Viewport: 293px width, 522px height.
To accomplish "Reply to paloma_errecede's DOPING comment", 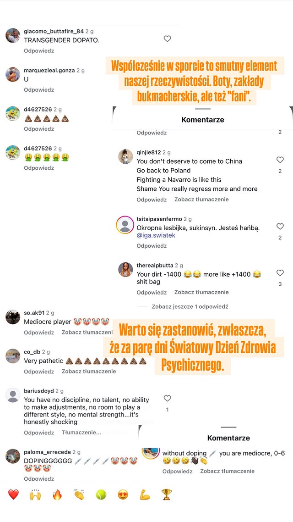I will tap(39, 478).
